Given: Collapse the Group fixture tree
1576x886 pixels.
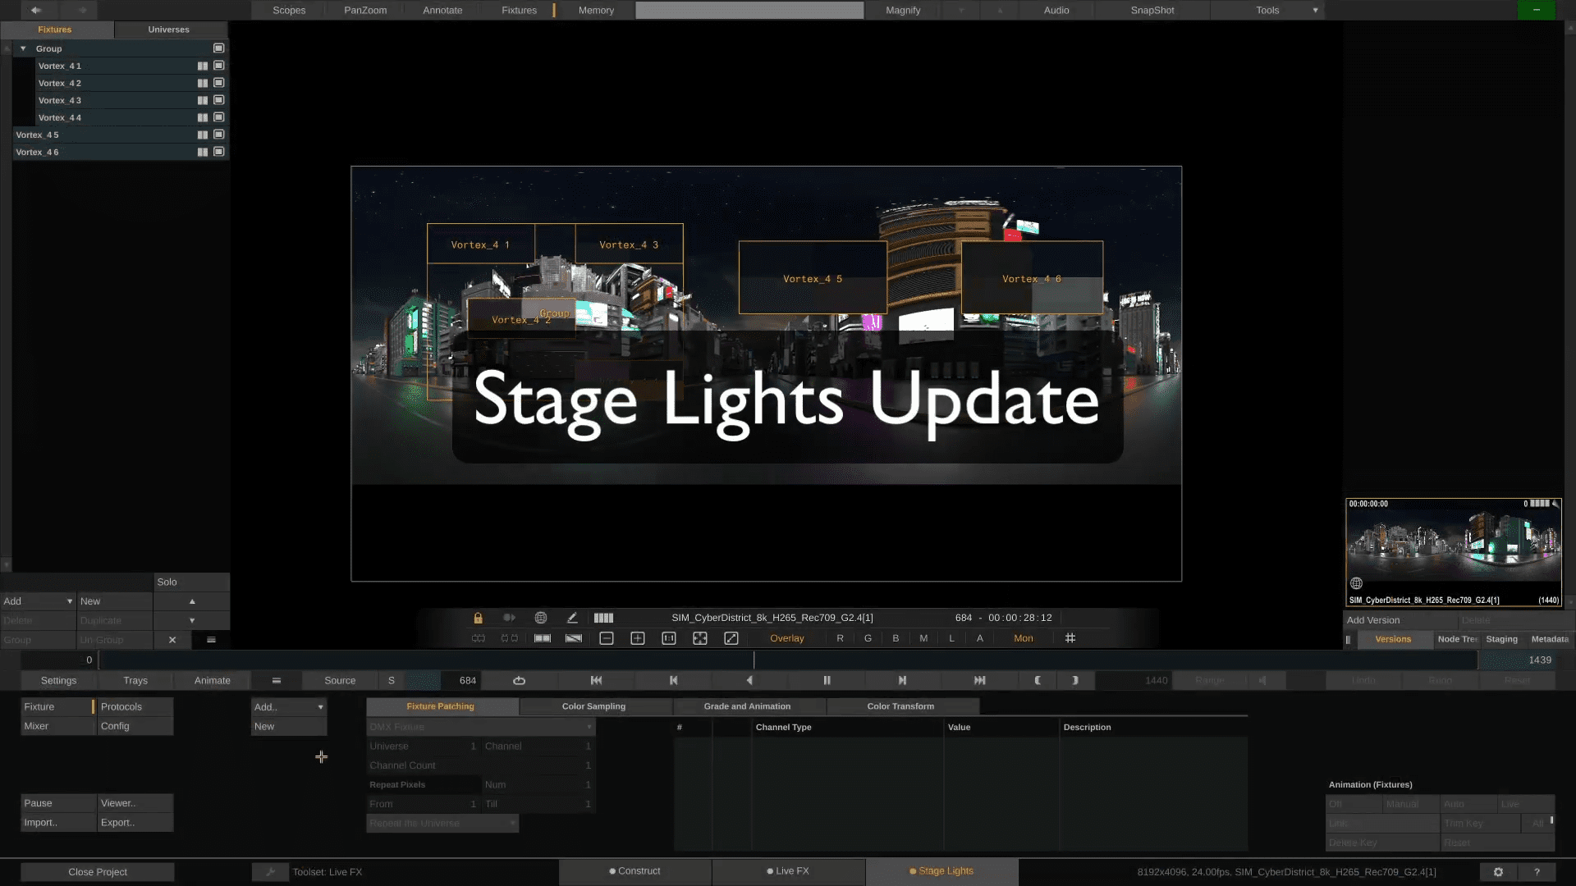Looking at the screenshot, I should 23,48.
